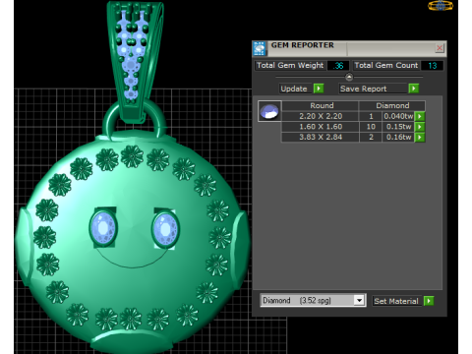This screenshot has width=472, height=354.
Task: Click green arrow for 1.60 X 1.60 row
Action: [420, 127]
